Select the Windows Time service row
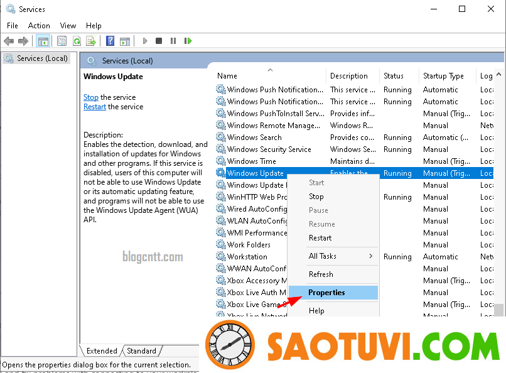 coord(354,161)
